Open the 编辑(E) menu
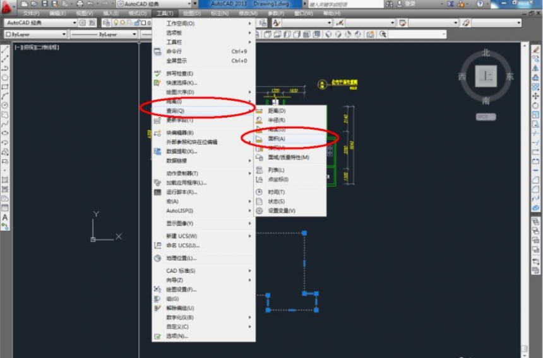This screenshot has height=358, width=543. [x=57, y=13]
